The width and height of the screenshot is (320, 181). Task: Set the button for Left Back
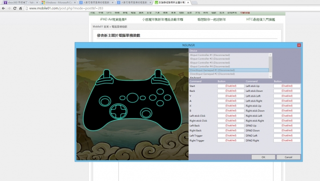[x=231, y=126]
